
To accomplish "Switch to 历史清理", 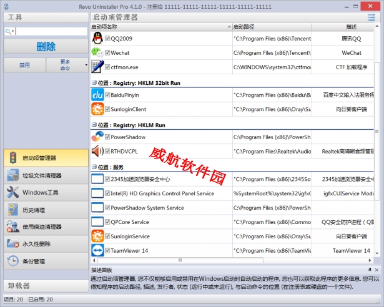I will [46, 210].
